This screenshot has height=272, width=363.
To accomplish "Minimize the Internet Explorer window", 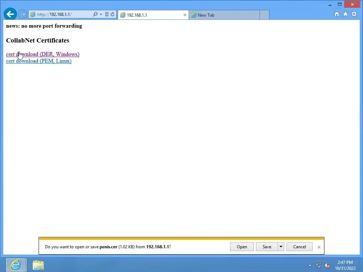I will [x=330, y=4].
